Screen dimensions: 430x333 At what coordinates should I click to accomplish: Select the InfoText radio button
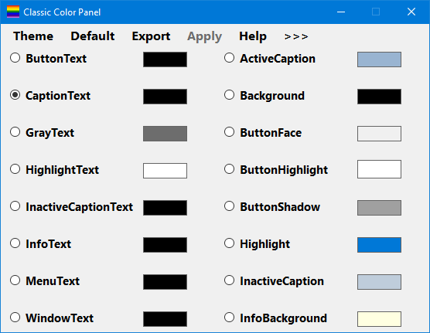click(x=15, y=243)
